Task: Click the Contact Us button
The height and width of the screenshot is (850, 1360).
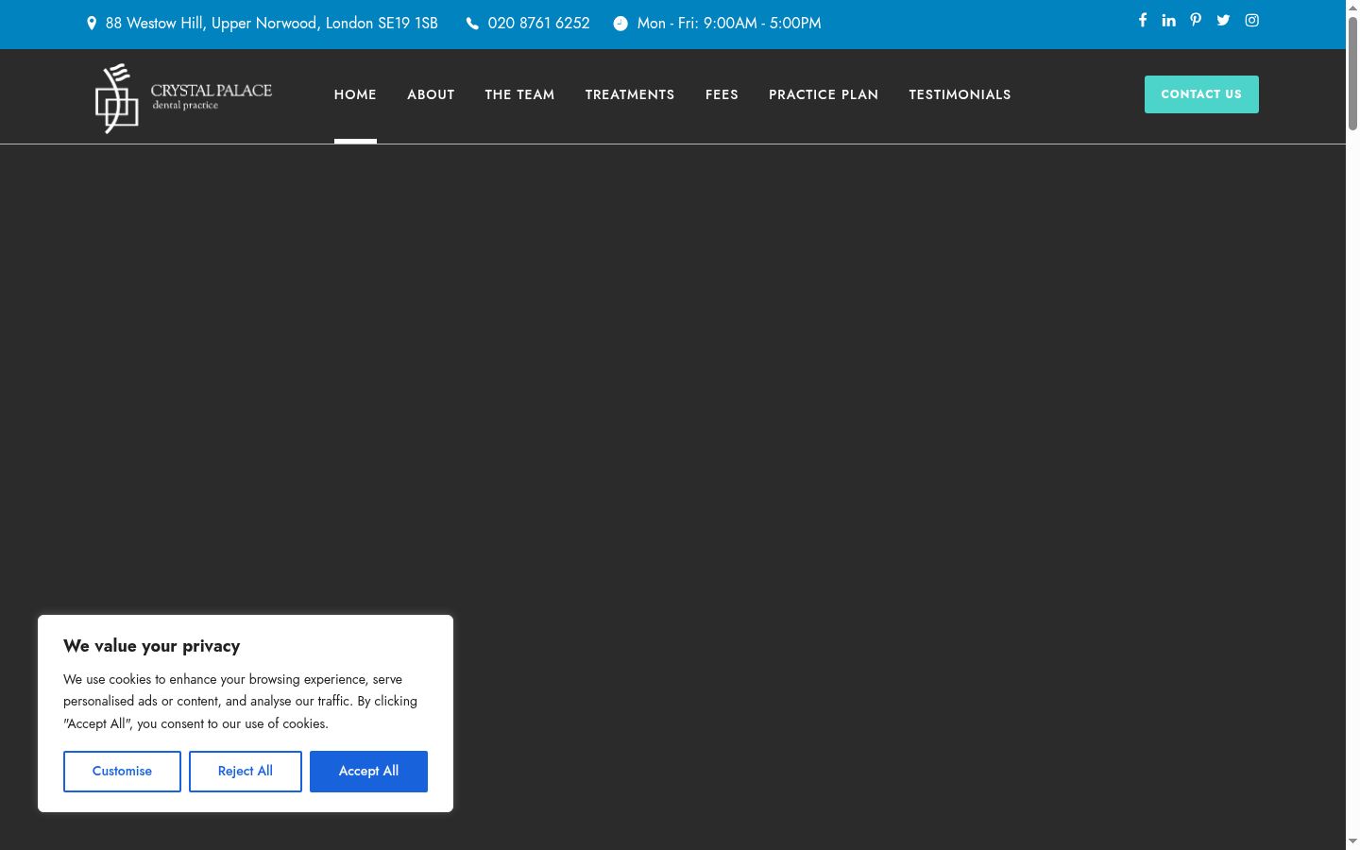Action: click(x=1201, y=94)
